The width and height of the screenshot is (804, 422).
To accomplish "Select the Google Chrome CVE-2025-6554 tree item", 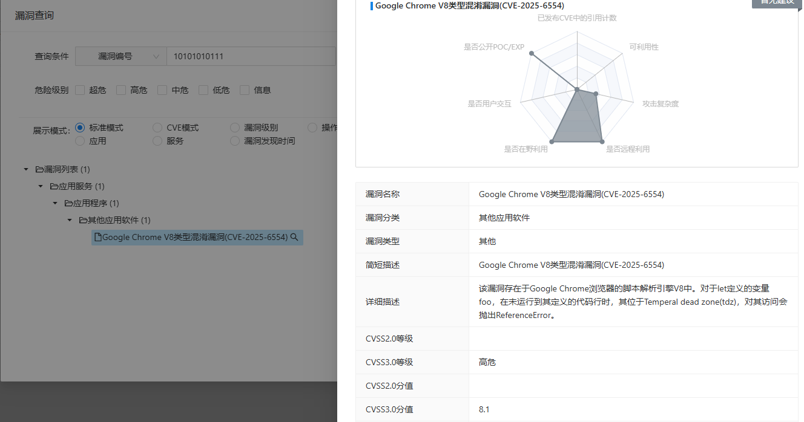I will click(x=194, y=237).
